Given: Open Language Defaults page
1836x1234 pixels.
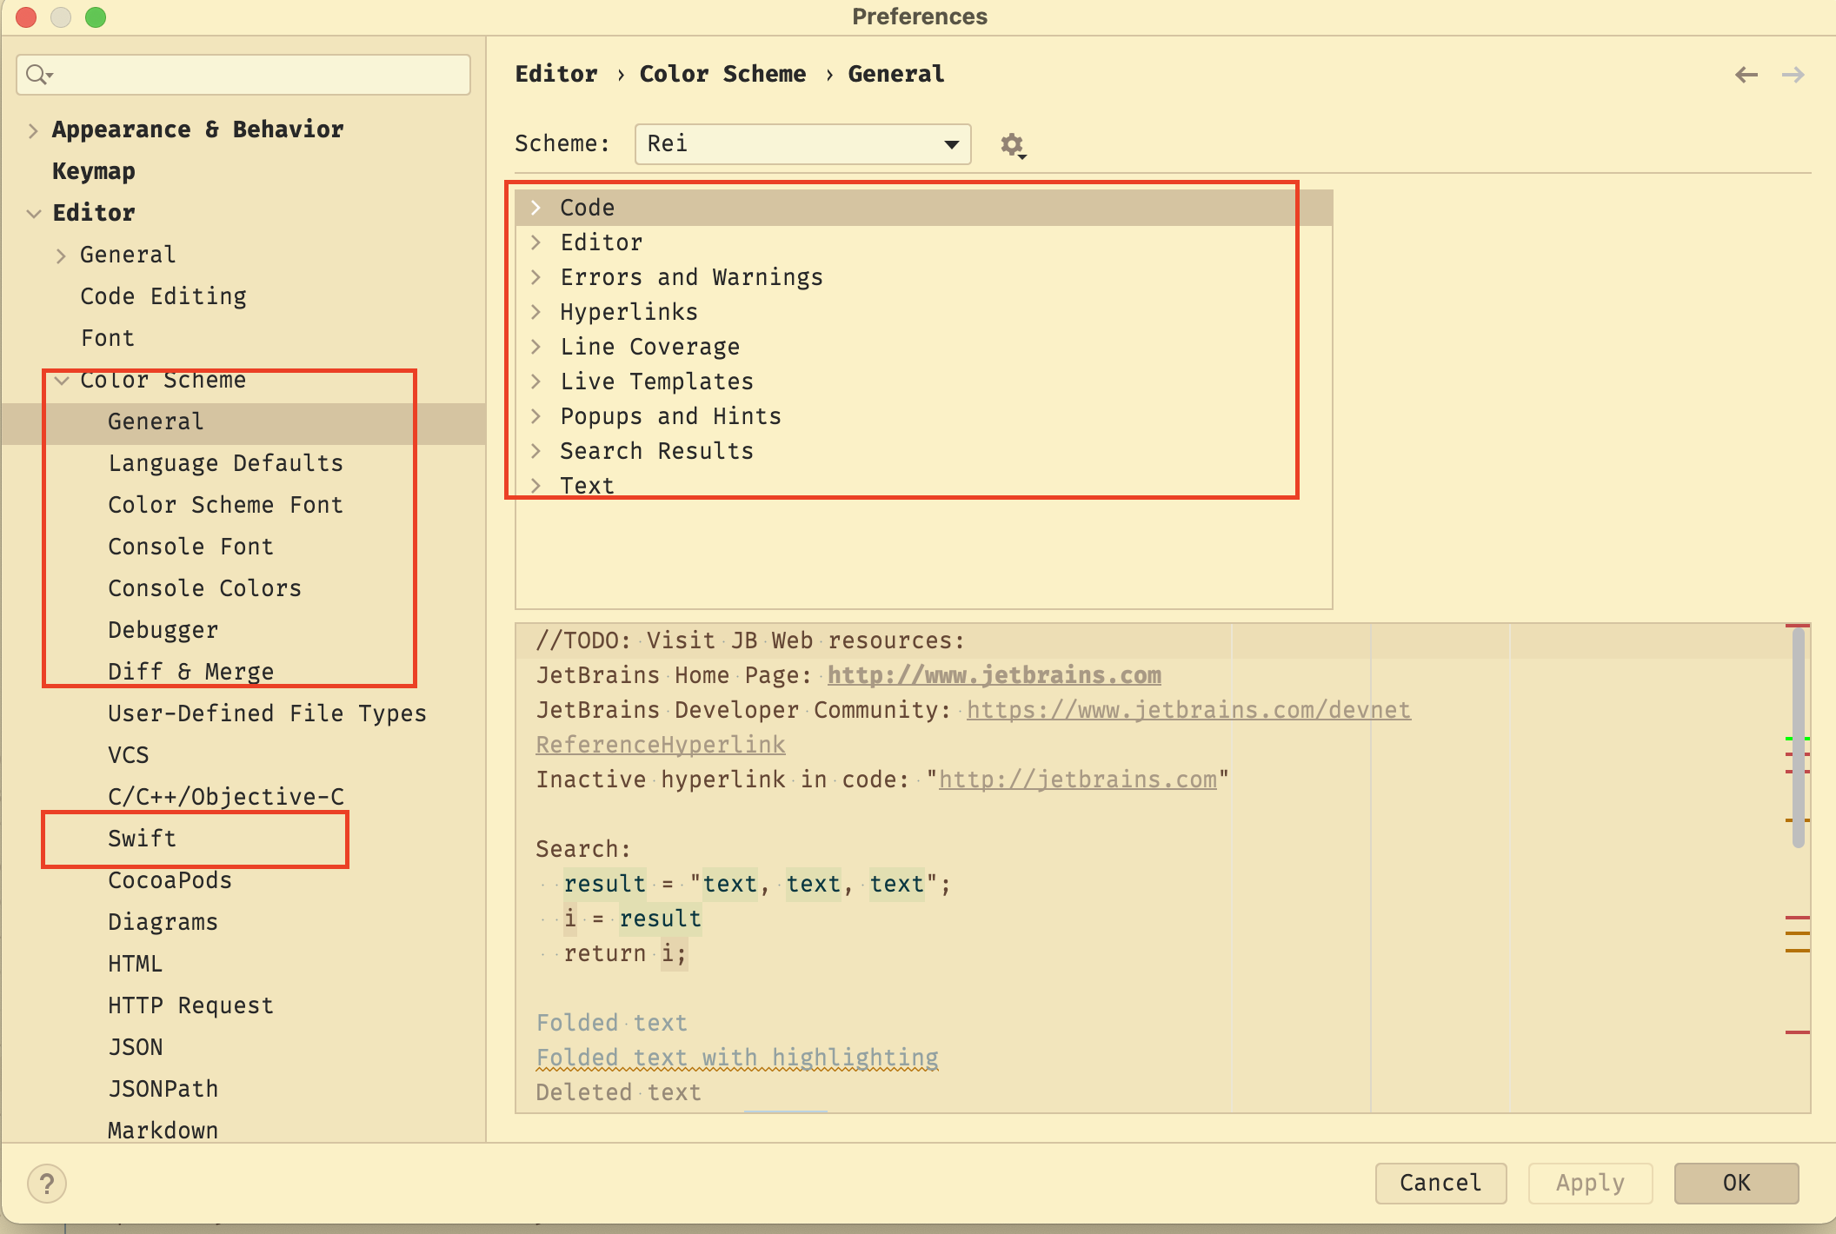Looking at the screenshot, I should click(226, 463).
